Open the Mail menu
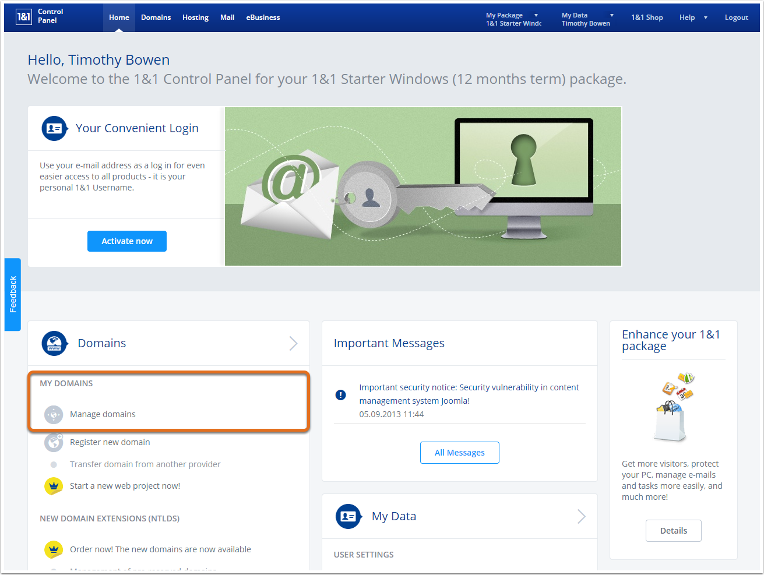 click(227, 17)
